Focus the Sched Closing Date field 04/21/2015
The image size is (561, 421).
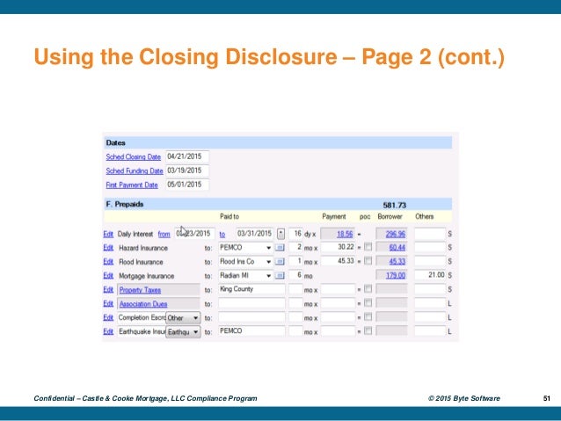[187, 156]
